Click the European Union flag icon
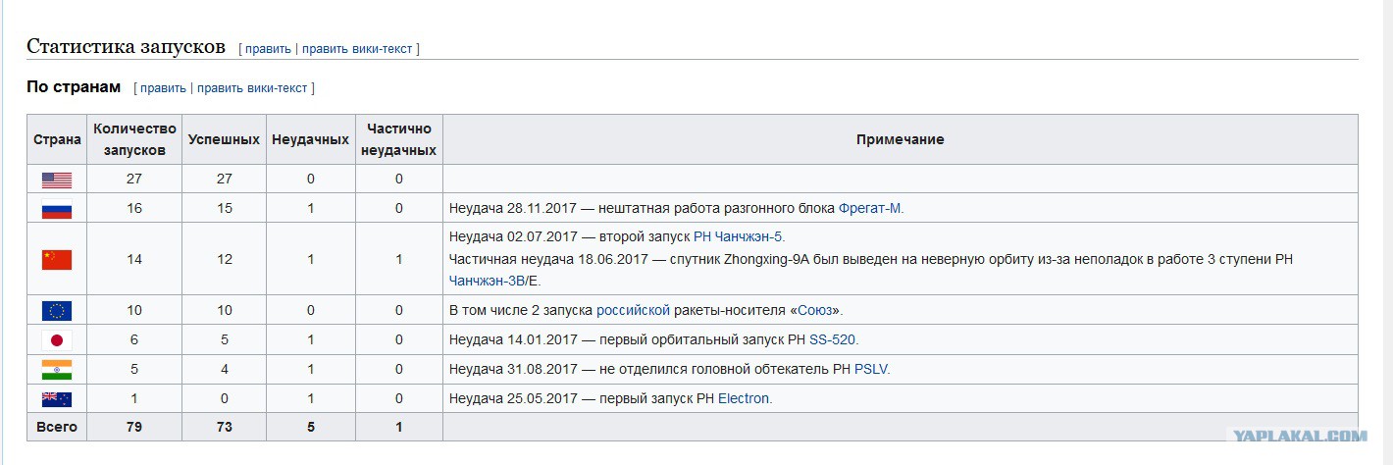 [x=57, y=310]
